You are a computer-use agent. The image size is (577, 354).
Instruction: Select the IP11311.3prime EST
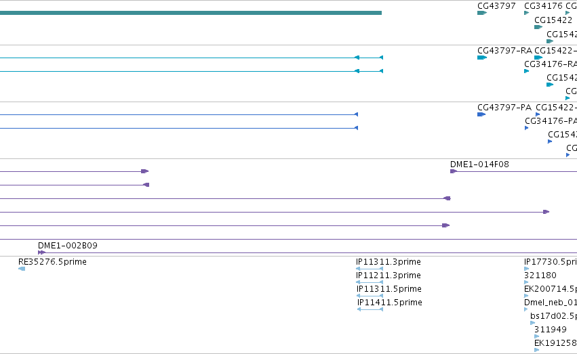[x=389, y=262]
